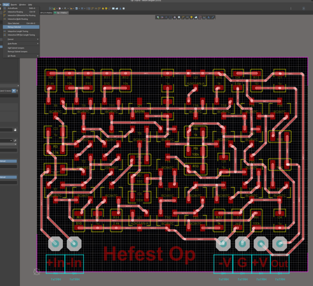This screenshot has height=286, width=313.
Task: Open the selection filter in the active bar
Action: (x=158, y=17)
